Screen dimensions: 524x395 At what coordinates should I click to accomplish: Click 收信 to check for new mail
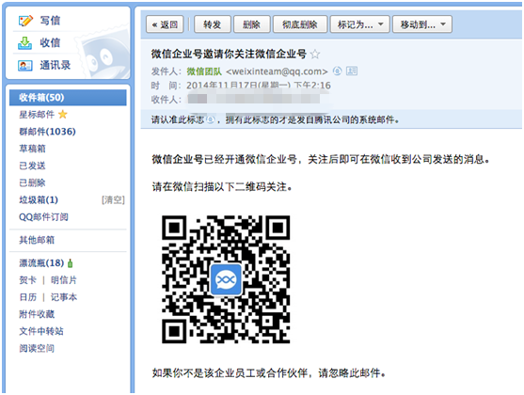tap(50, 42)
